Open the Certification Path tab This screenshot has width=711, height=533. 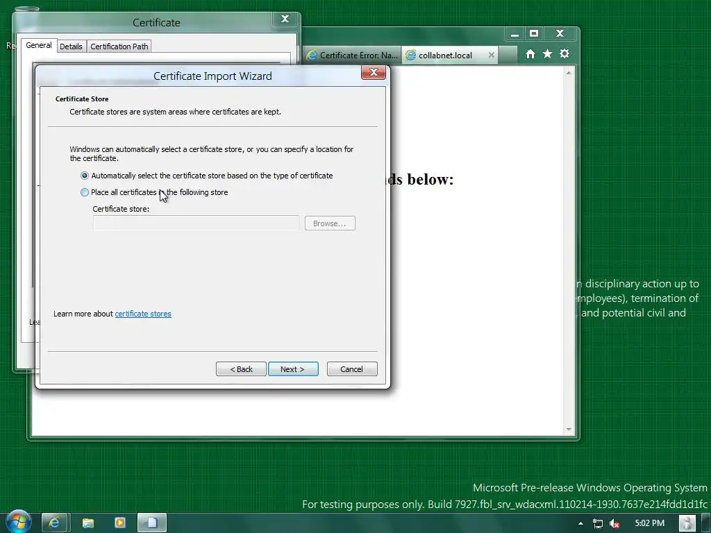click(119, 46)
